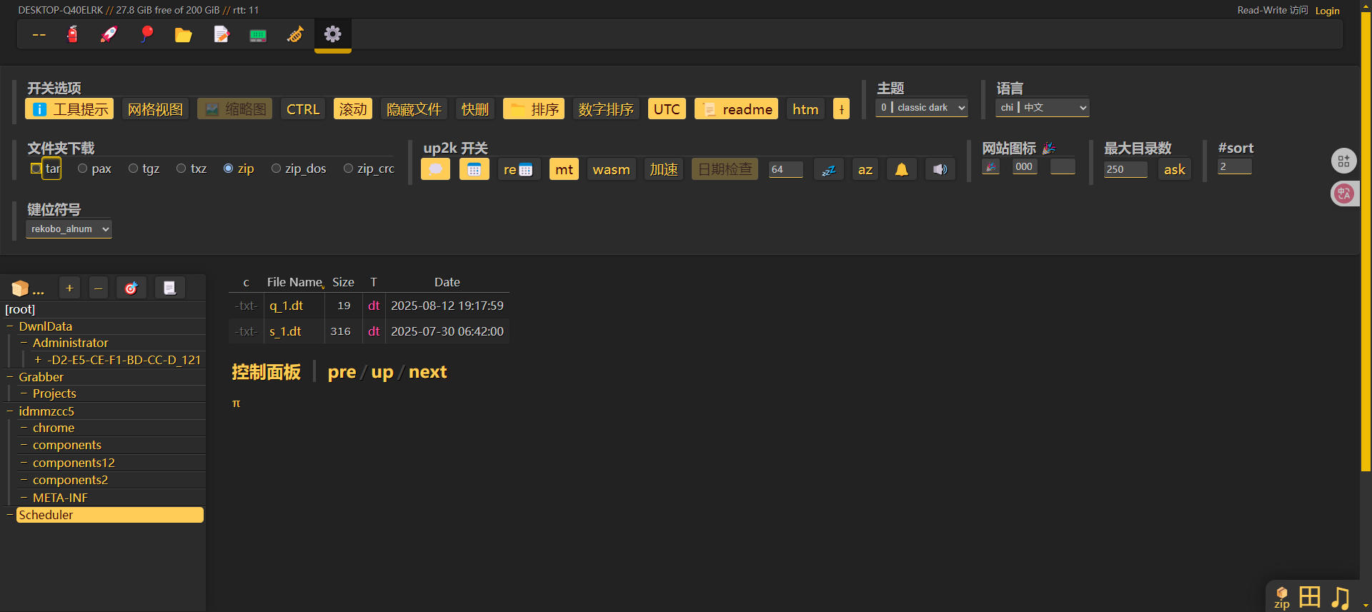Click the max directories field showing 250

point(1125,169)
